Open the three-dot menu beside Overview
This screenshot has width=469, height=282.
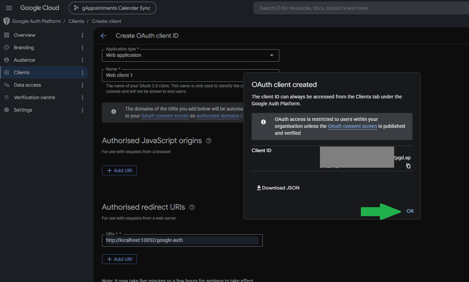point(82,35)
